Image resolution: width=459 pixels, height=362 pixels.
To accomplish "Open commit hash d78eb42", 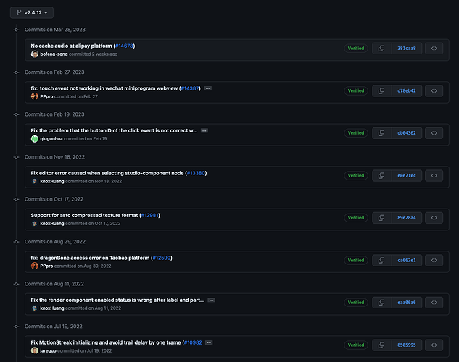I will point(407,91).
